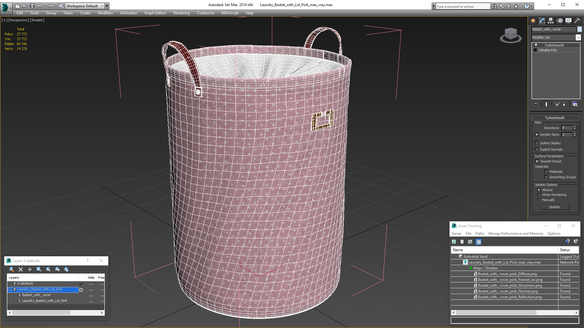The width and height of the screenshot is (584, 328).
Task: Redo the last scene operation
Action: (x=50, y=6)
